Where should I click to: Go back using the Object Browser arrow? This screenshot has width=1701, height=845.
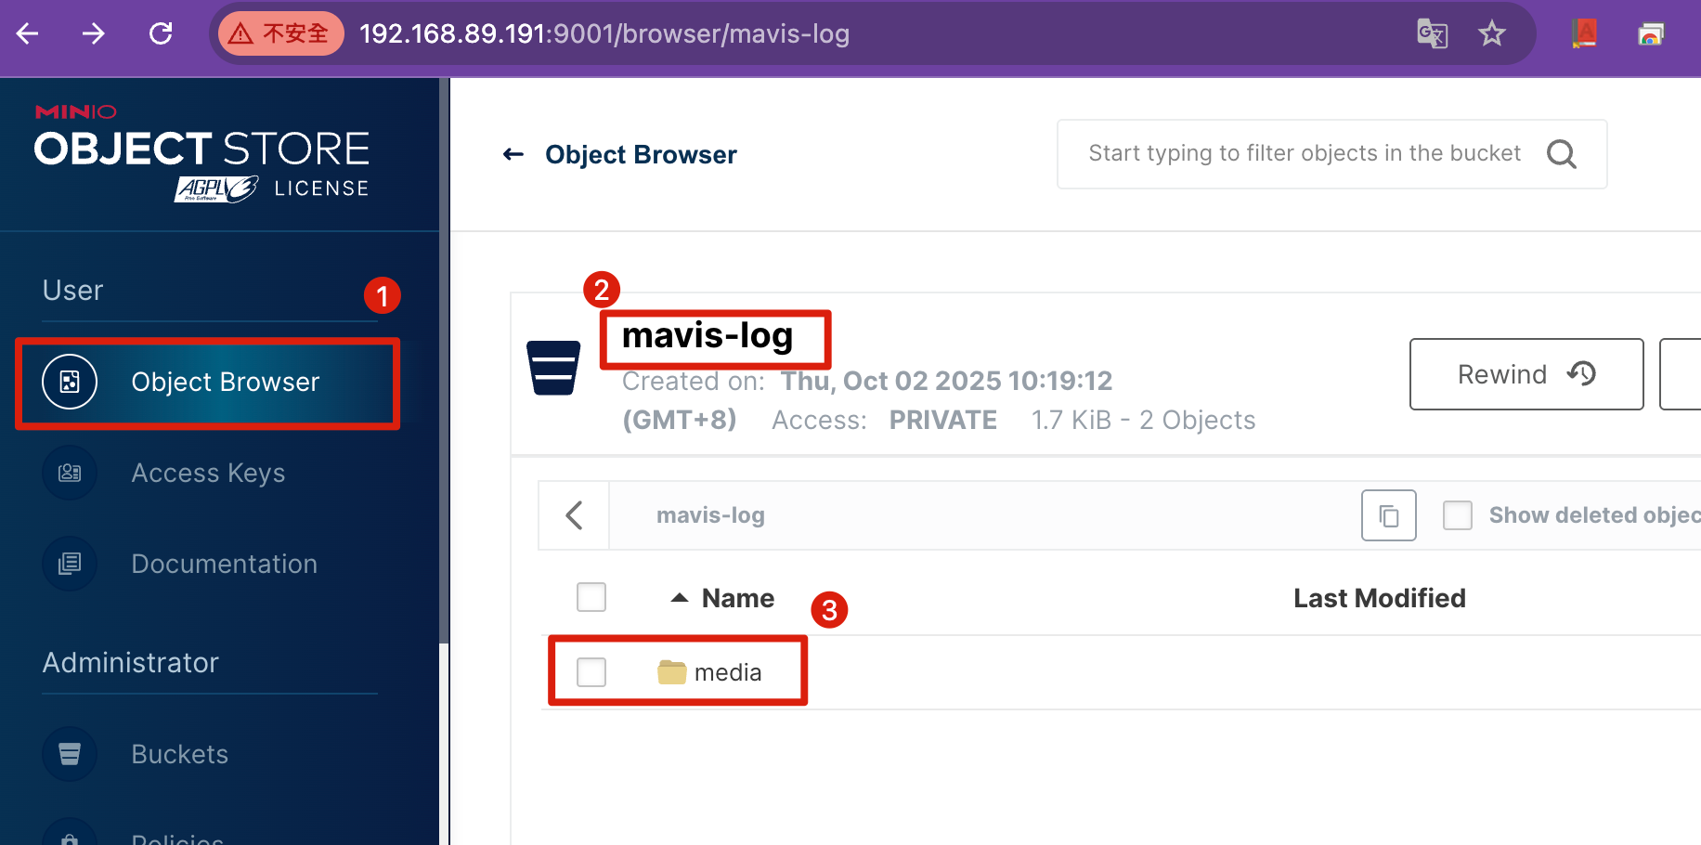coord(513,154)
